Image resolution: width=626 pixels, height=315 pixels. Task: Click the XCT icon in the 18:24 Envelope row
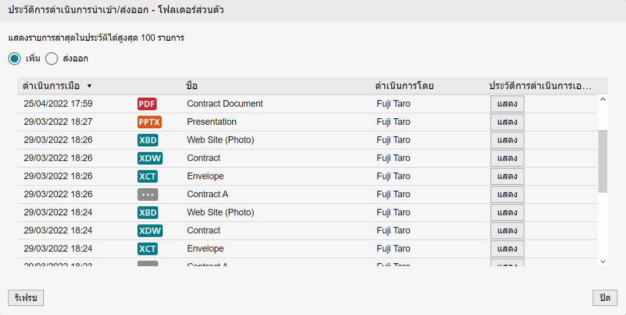pos(147,249)
